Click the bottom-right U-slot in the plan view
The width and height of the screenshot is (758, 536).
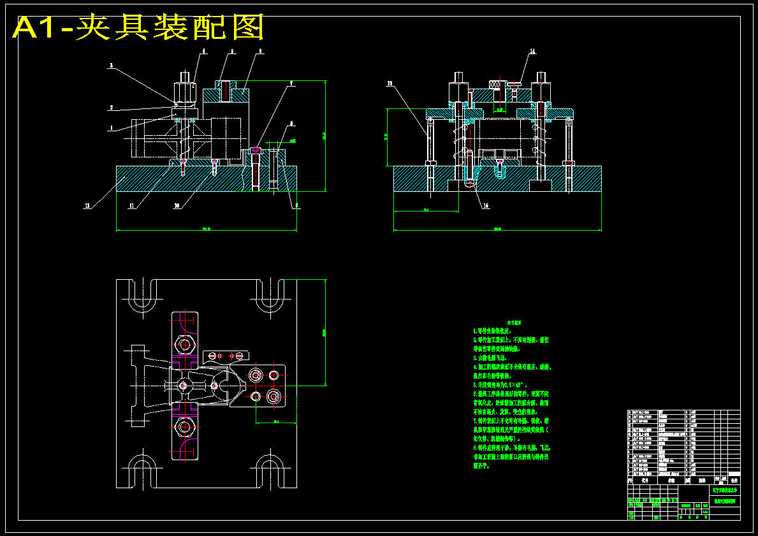(x=270, y=471)
